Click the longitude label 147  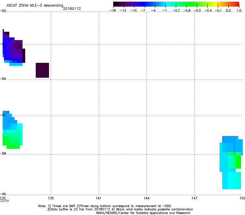[x=194, y=198]
